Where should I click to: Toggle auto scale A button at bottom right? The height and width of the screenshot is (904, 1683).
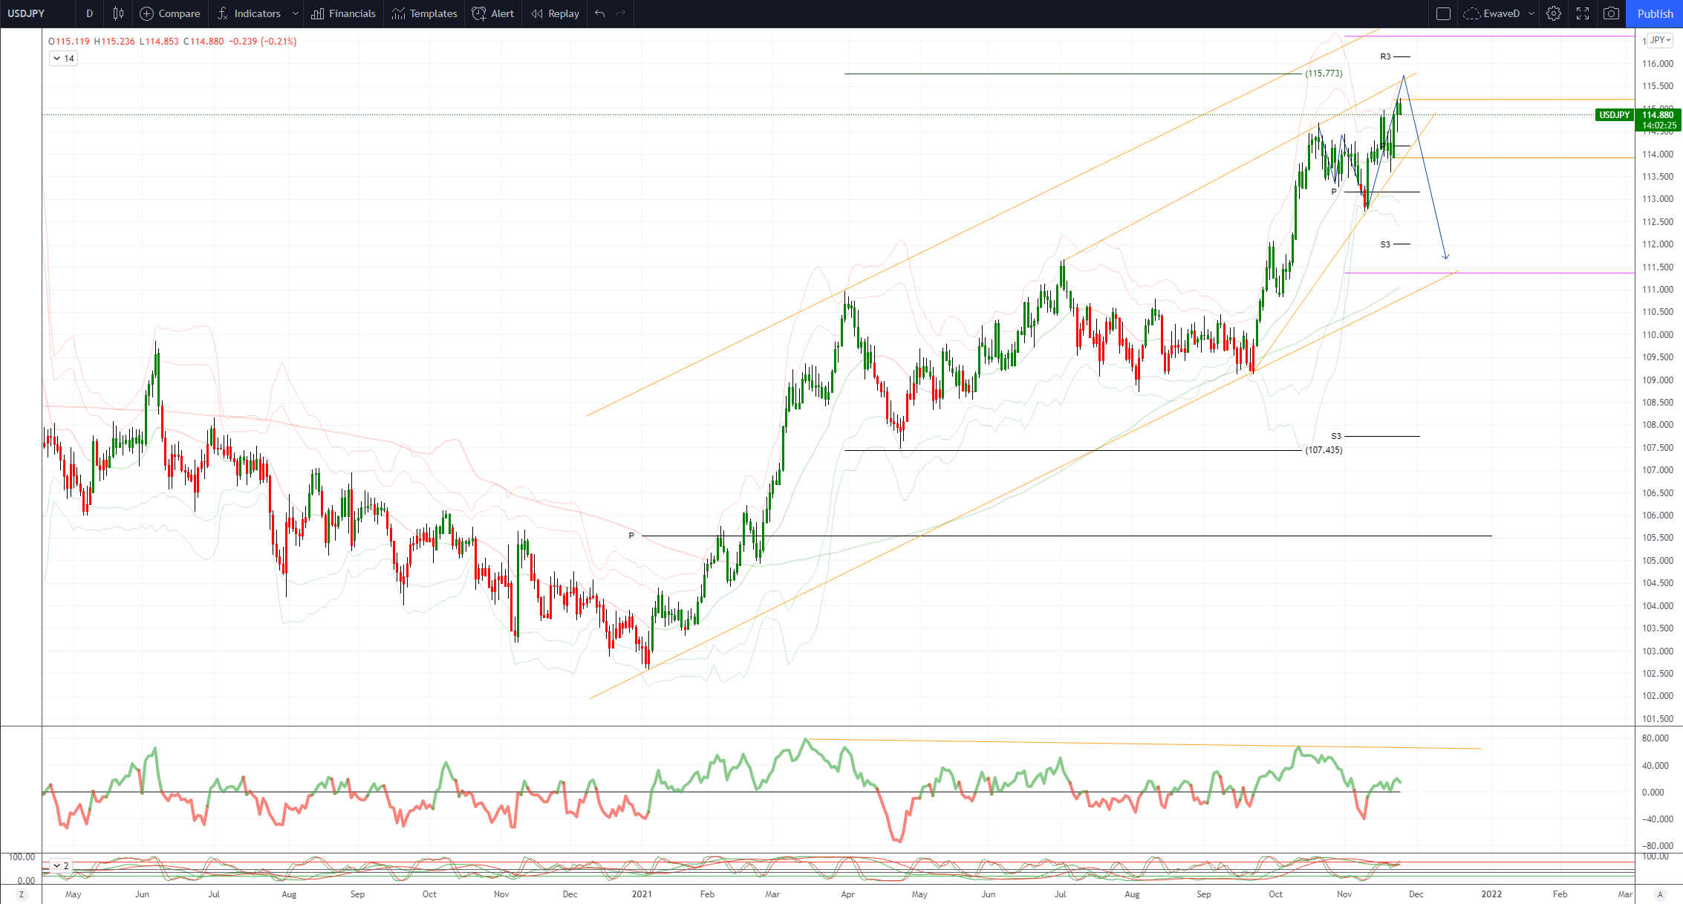point(1660,894)
